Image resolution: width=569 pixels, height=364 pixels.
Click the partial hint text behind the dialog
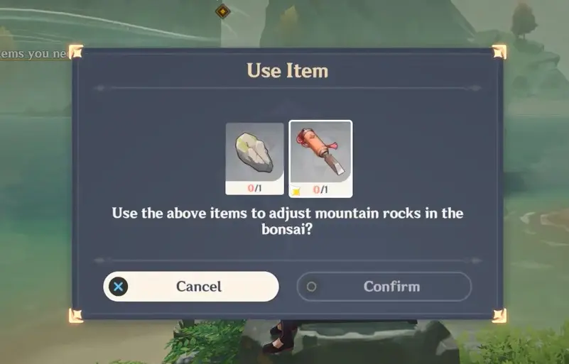[x=35, y=54]
